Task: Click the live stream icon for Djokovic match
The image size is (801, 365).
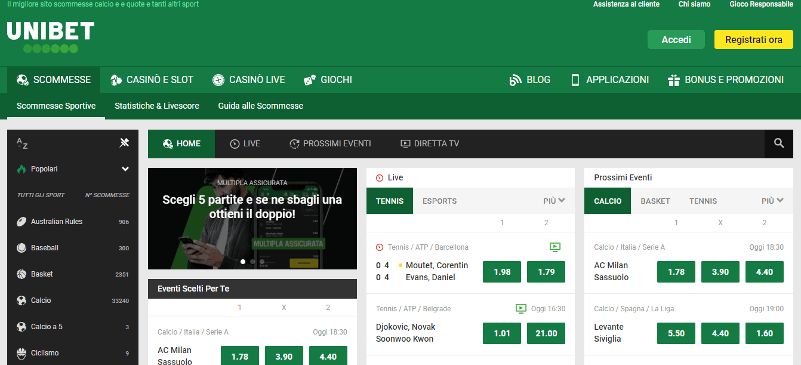Action: click(x=521, y=308)
